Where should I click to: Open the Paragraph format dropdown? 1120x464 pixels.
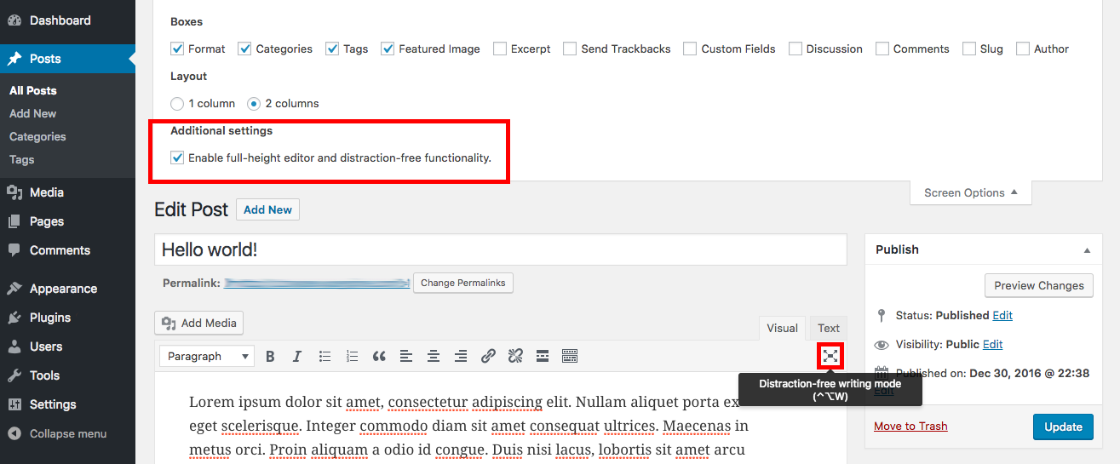point(207,357)
